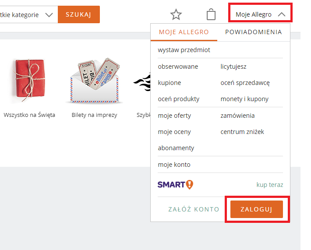Viewport: 311px width, 250px height.
Task: Open the red gift Wszystko na Święta image
Action: pos(29,80)
